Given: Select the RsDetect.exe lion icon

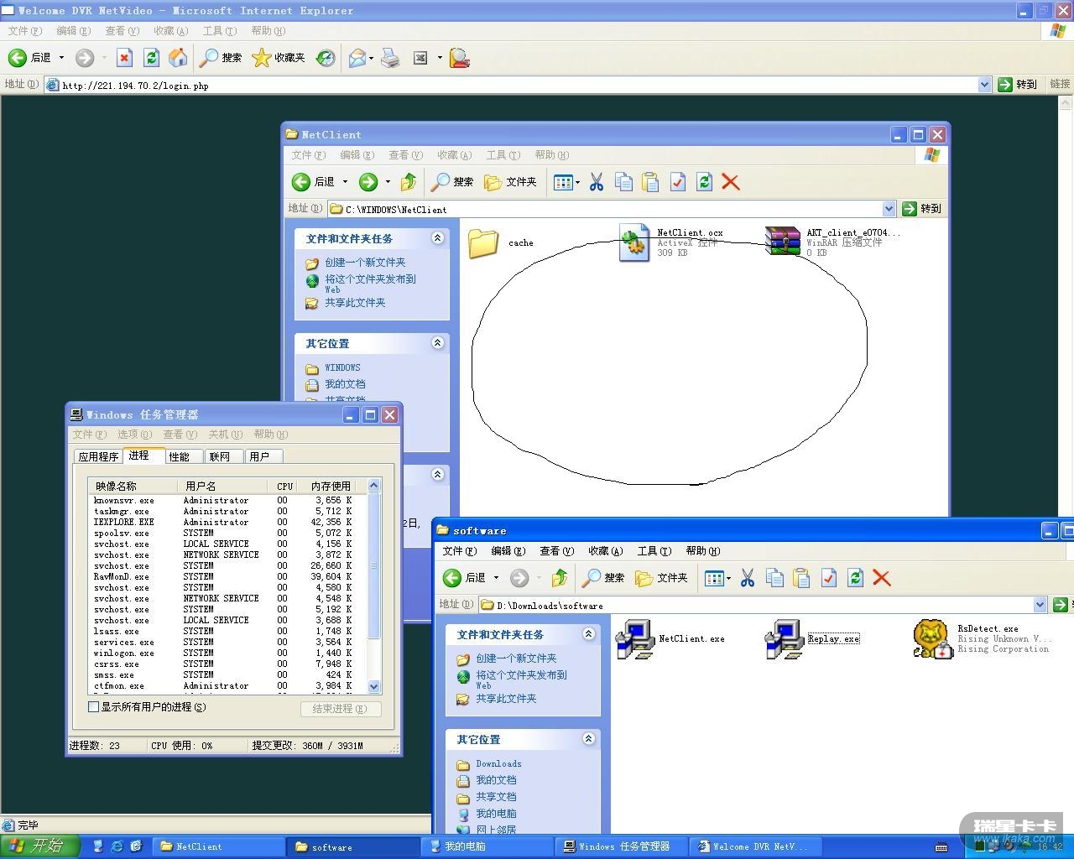Looking at the screenshot, I should (932, 639).
